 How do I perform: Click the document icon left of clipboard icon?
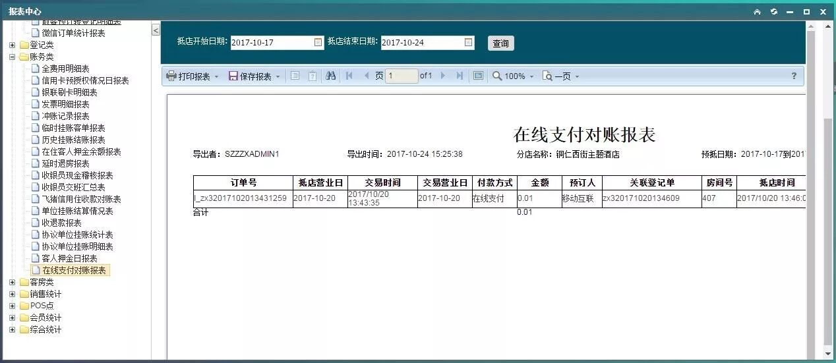pyautogui.click(x=295, y=76)
